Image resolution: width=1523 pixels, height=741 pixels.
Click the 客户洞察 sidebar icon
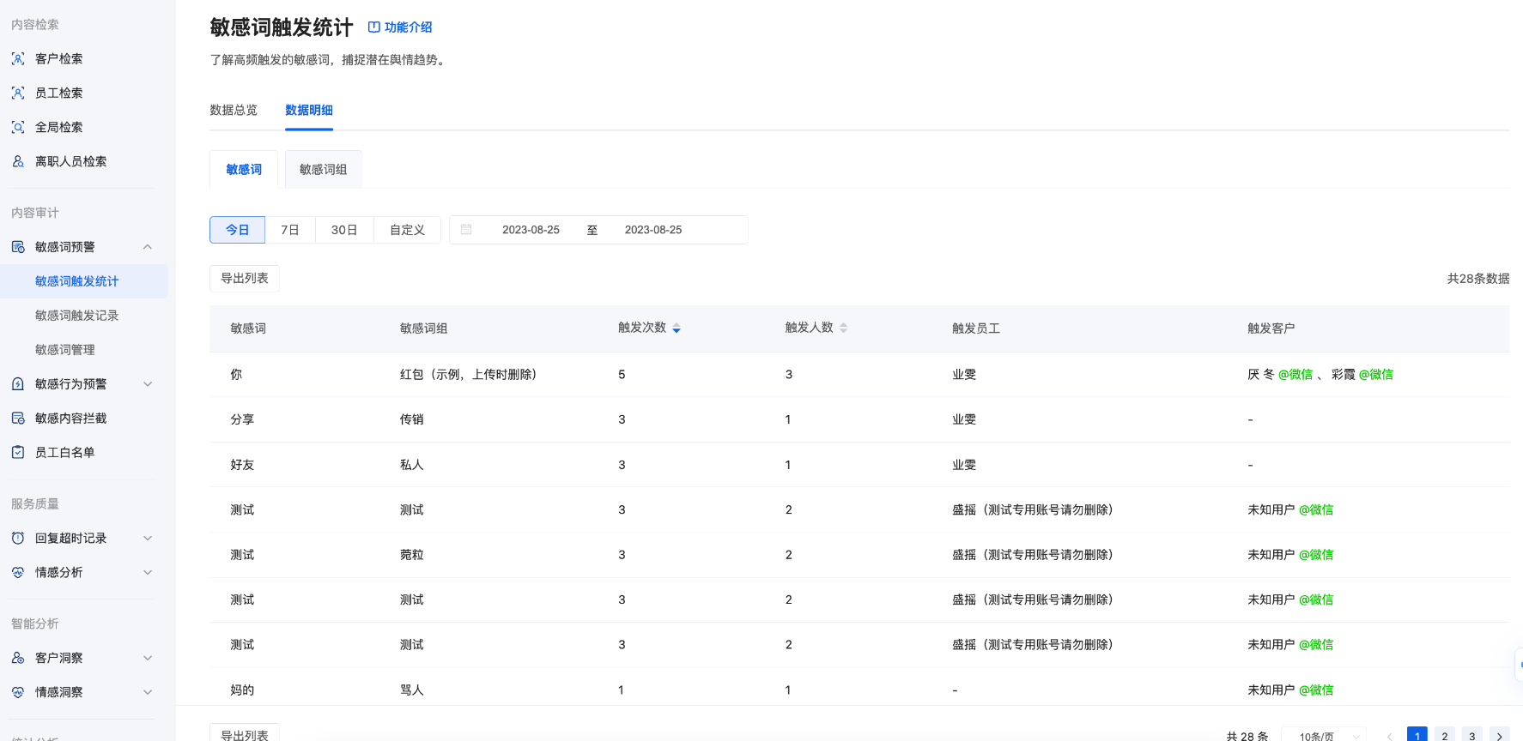click(x=18, y=658)
